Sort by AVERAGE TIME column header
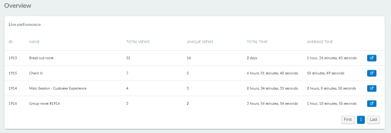The width and height of the screenshot is (391, 133). click(320, 42)
